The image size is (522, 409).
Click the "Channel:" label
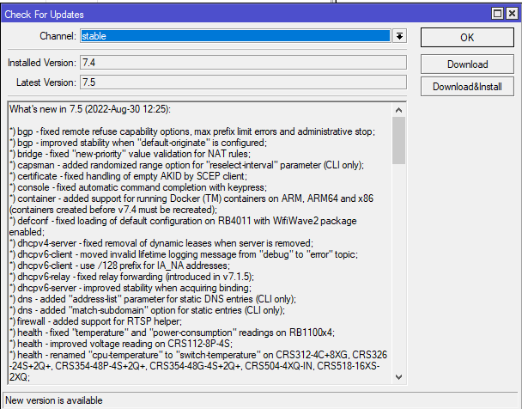tap(58, 36)
